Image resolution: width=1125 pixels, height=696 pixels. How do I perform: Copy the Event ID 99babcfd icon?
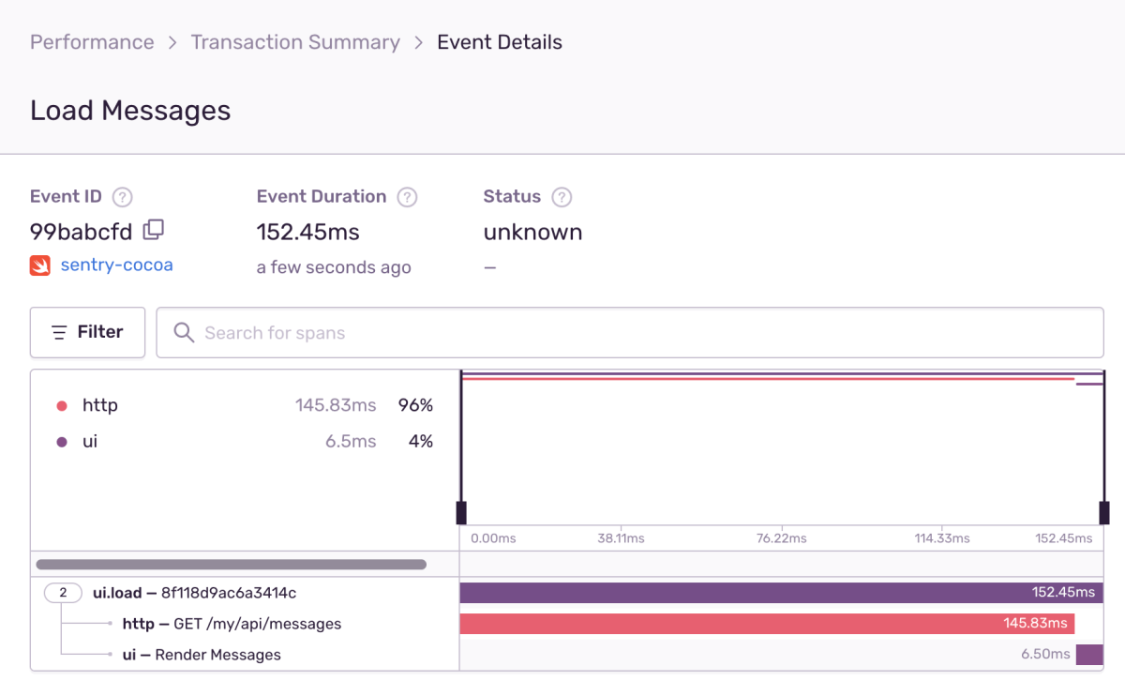point(154,229)
